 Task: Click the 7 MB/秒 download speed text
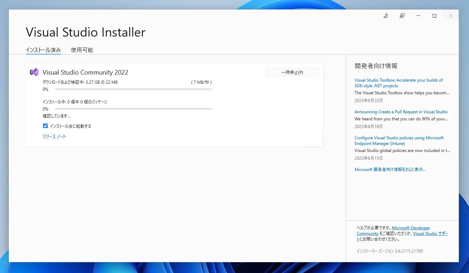201,82
